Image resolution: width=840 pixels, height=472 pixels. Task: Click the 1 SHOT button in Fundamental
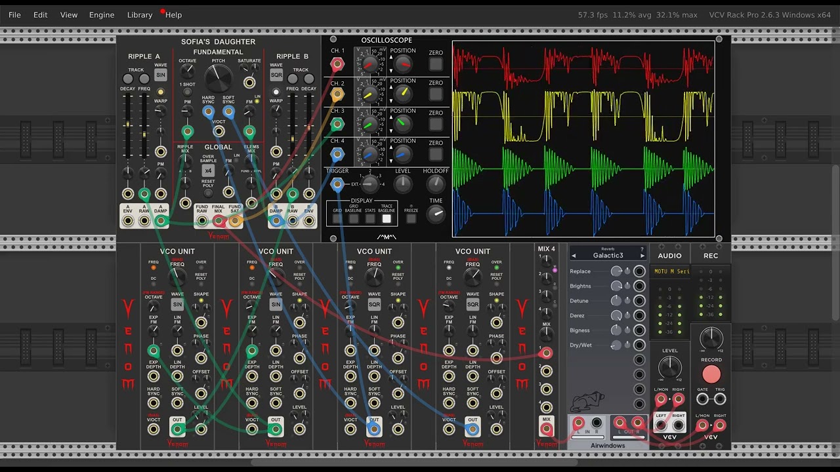[x=187, y=92]
